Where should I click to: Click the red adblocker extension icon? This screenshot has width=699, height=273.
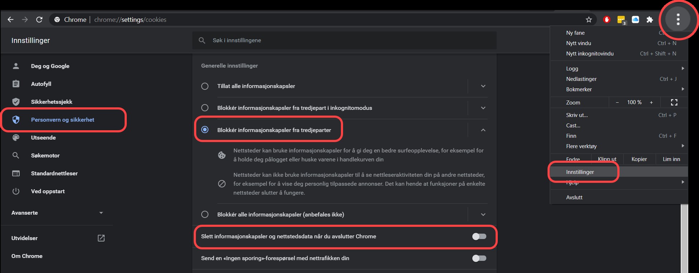(x=607, y=20)
